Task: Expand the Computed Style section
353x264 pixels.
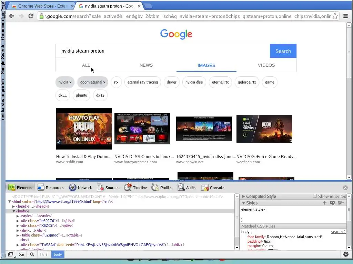Action: (243, 196)
